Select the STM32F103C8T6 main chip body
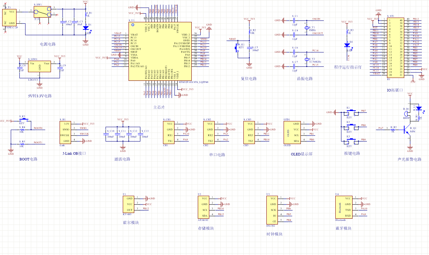 coord(160,51)
